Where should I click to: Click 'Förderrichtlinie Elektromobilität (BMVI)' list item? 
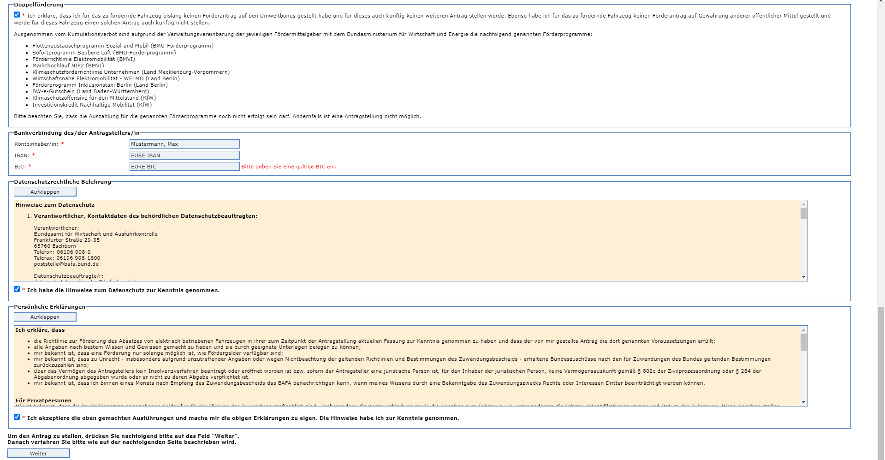click(x=84, y=59)
